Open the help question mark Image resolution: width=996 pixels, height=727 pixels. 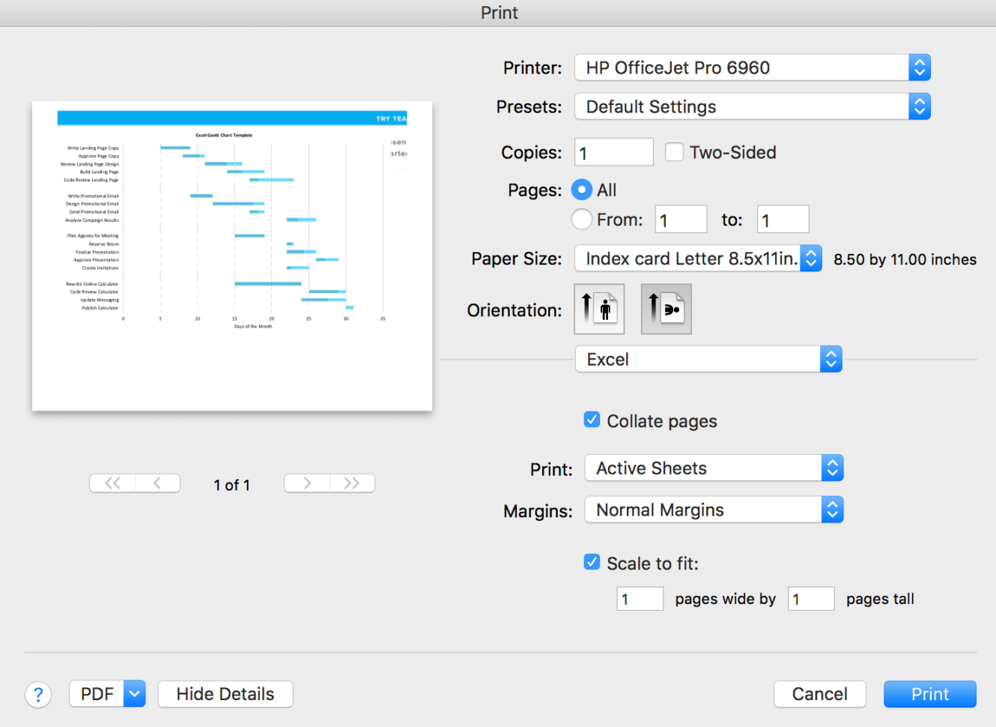coord(38,695)
